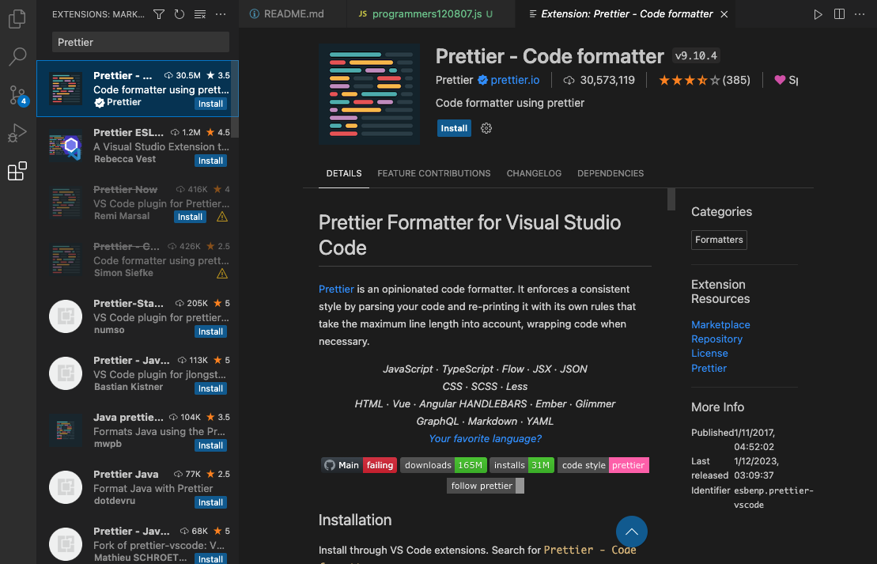Click the version label v9.10.4
877x564 pixels.
[x=696, y=56]
